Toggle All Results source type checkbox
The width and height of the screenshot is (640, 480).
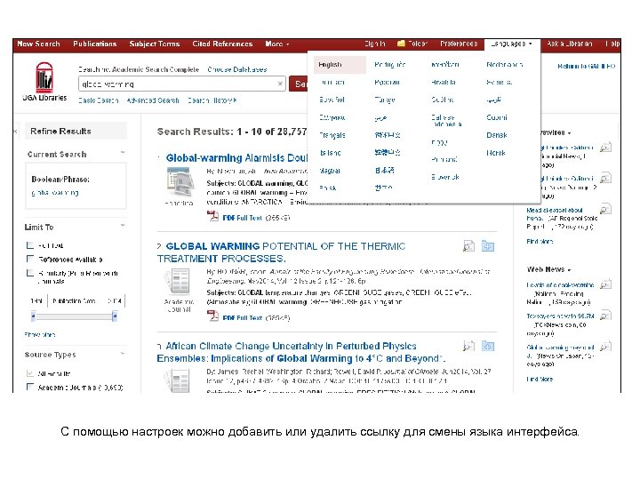point(30,373)
